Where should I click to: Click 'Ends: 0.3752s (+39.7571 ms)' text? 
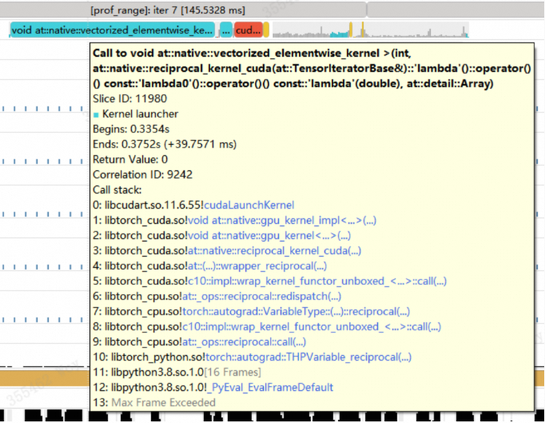[165, 144]
